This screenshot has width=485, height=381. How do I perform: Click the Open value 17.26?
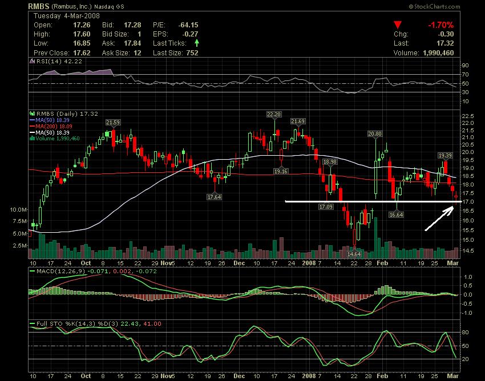82,25
